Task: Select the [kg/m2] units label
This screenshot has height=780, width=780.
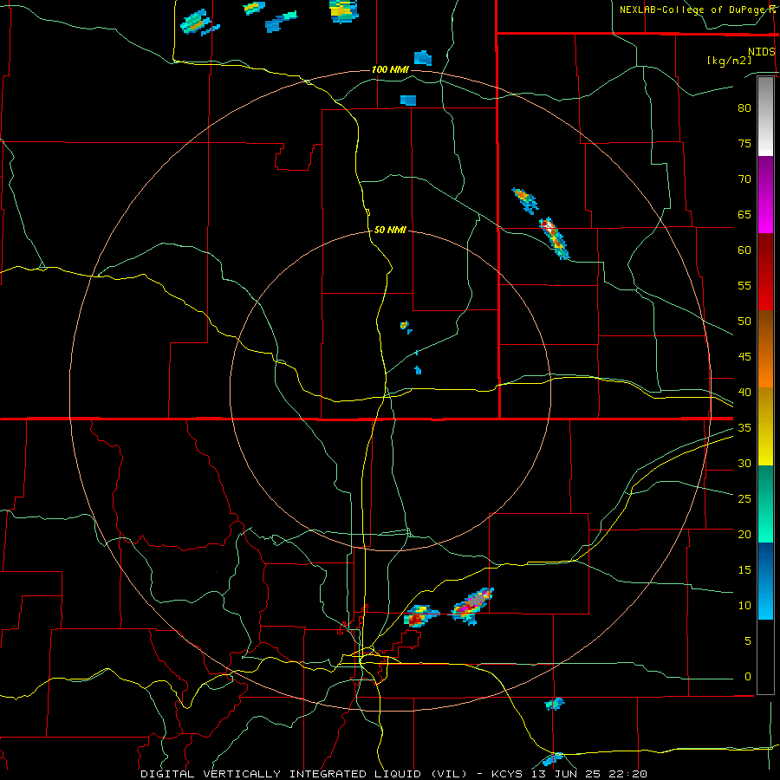Action: 729,61
